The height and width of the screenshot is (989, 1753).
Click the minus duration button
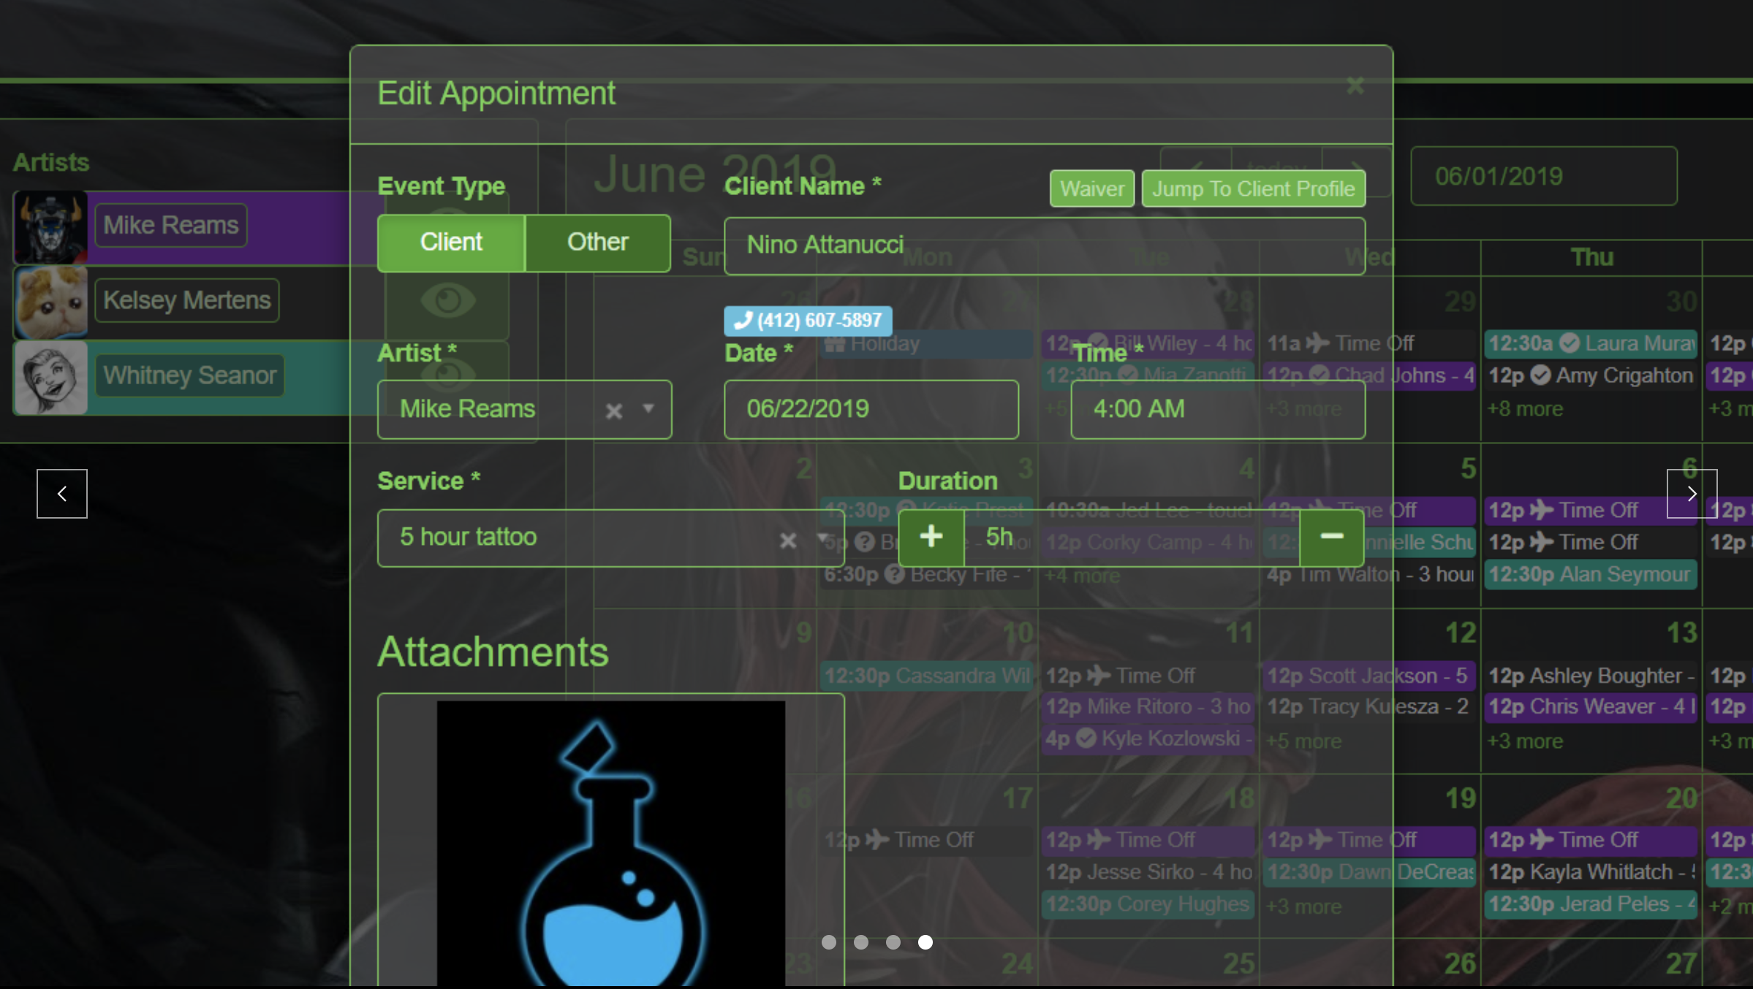pos(1331,537)
